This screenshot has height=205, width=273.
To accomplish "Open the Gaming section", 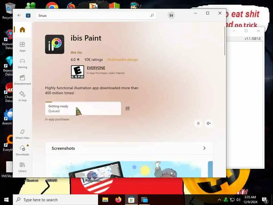I will click(x=22, y=64).
